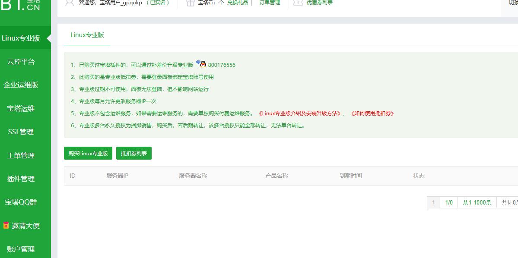
Task: Click the gift box icon
Action: (190, 3)
